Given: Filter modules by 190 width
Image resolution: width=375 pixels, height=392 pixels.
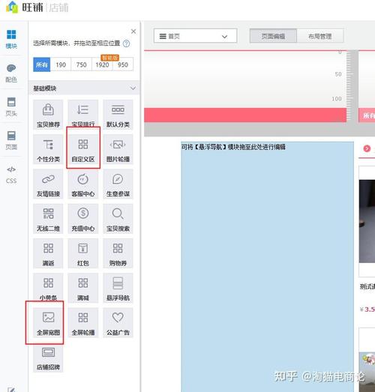Looking at the screenshot, I should [x=61, y=64].
